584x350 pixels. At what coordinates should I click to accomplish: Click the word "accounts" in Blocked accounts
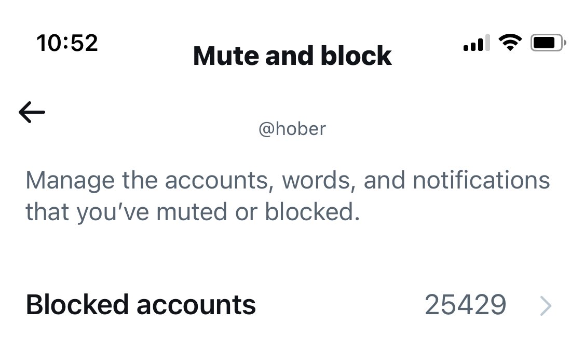pyautogui.click(x=196, y=305)
